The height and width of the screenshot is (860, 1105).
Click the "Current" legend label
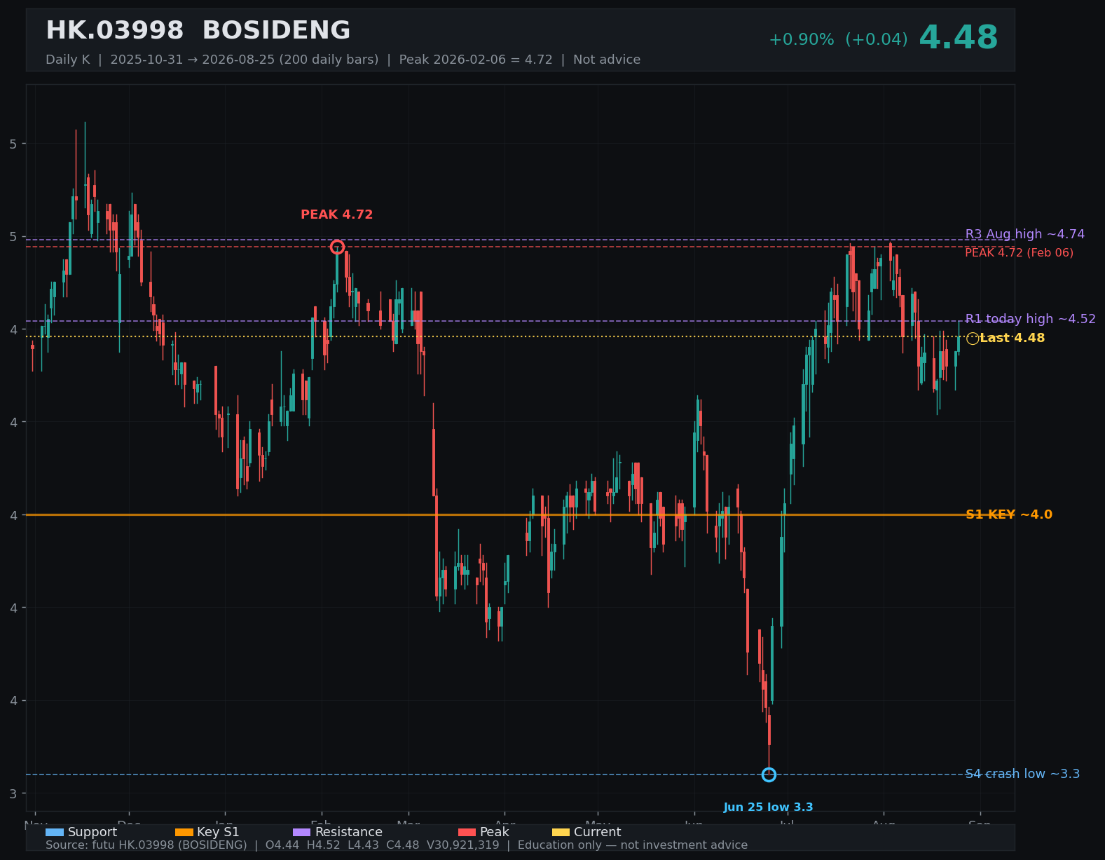(598, 832)
